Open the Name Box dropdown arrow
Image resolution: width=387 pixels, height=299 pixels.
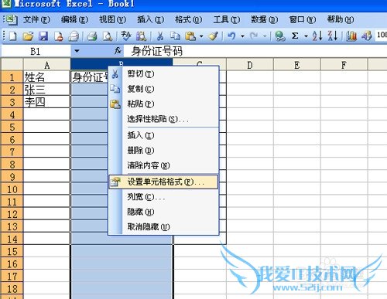(x=77, y=51)
